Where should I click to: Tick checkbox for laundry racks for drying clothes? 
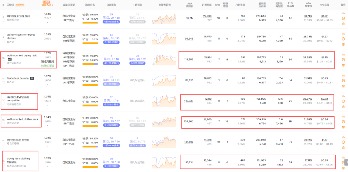coord(3,41)
